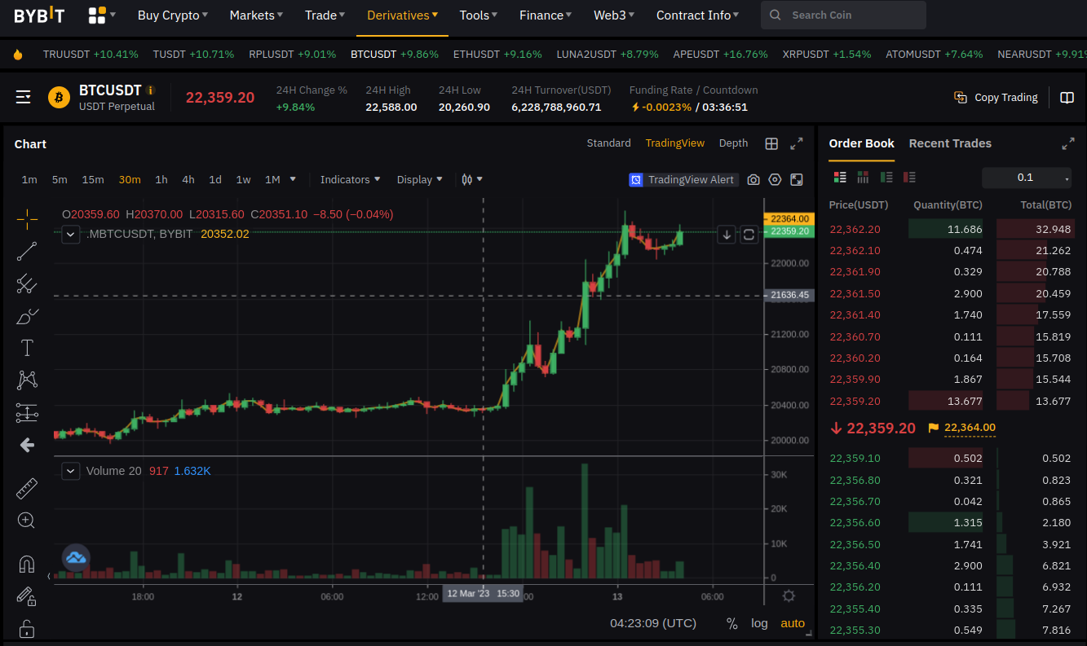Click the TradingView Alert button
Screen dimensions: 1087x646
click(x=683, y=179)
